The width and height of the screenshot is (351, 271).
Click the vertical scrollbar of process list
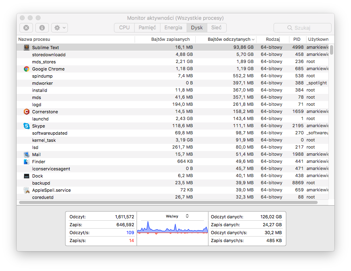[332, 50]
